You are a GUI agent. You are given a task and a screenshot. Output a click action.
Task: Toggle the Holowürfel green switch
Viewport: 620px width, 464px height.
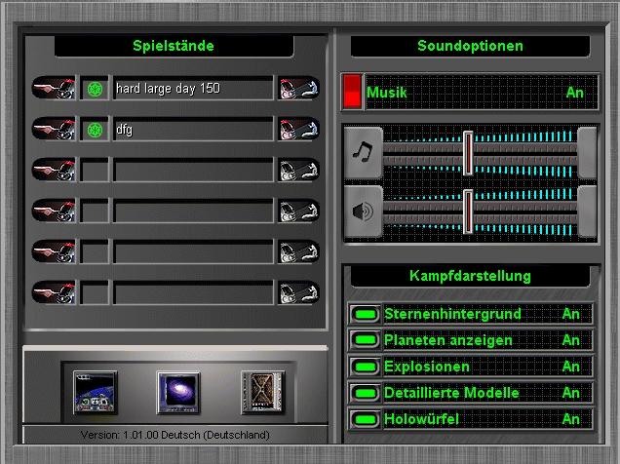coord(366,419)
